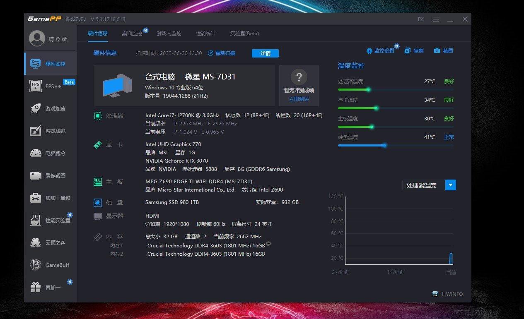Click MPG Z690 EDGE TI WIFI DDR4 text

[x=199, y=181]
